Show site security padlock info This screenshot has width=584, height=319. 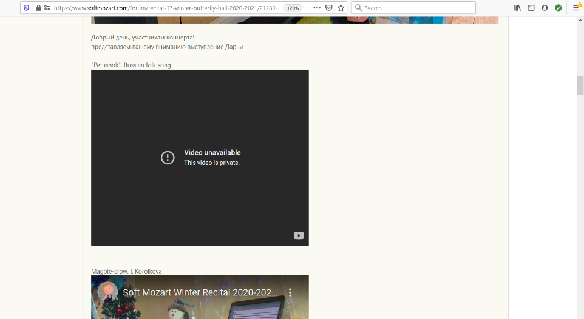(38, 8)
